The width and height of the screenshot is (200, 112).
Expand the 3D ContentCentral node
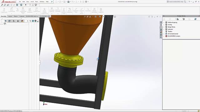(164, 34)
